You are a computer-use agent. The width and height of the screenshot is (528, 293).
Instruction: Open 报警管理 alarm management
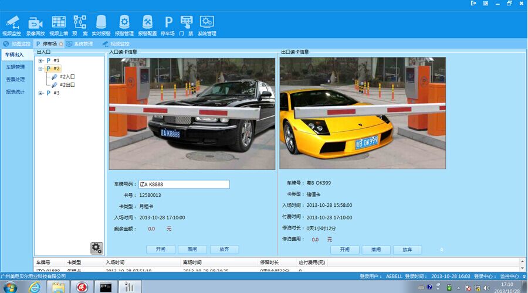(x=124, y=25)
